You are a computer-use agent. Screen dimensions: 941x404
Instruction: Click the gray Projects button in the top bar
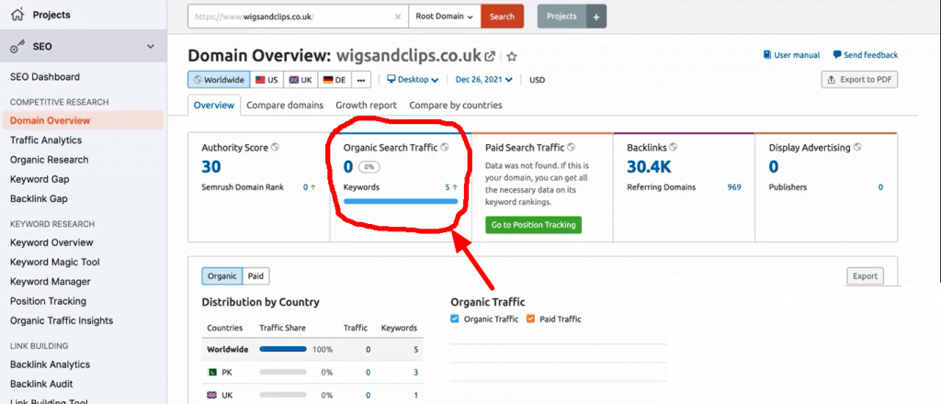coord(561,17)
